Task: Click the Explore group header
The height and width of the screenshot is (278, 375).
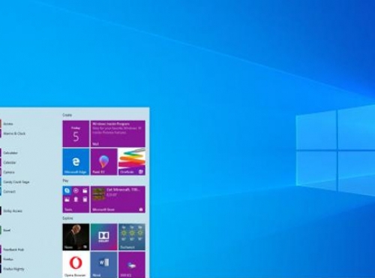Action: click(x=67, y=218)
